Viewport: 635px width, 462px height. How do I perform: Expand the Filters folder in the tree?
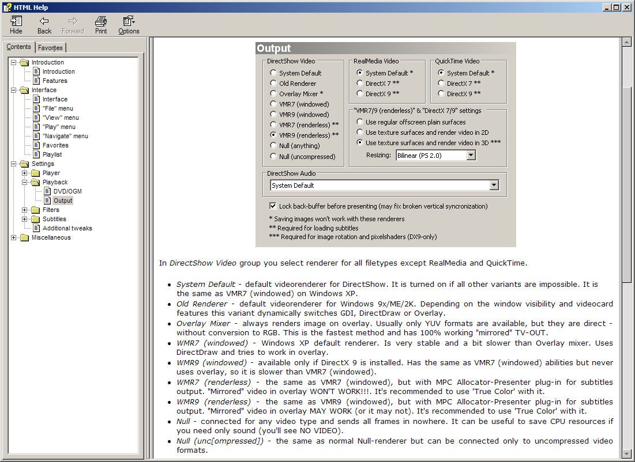point(25,210)
